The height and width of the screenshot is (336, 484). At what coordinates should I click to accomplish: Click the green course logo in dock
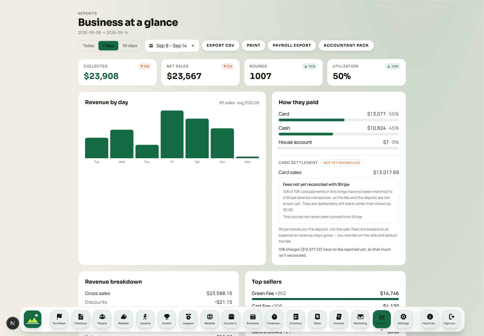(x=33, y=319)
